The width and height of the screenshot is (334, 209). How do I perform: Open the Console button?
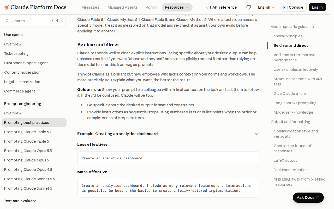click(294, 7)
